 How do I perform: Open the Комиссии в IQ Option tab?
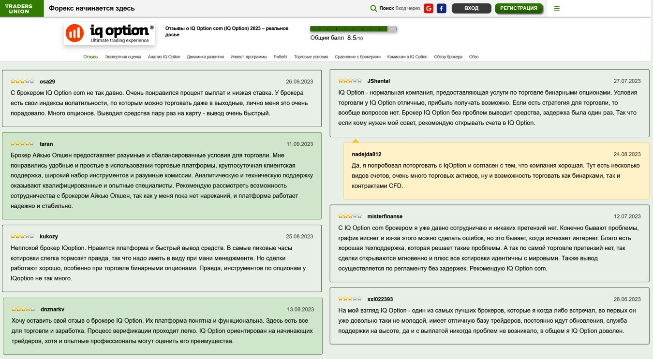407,57
